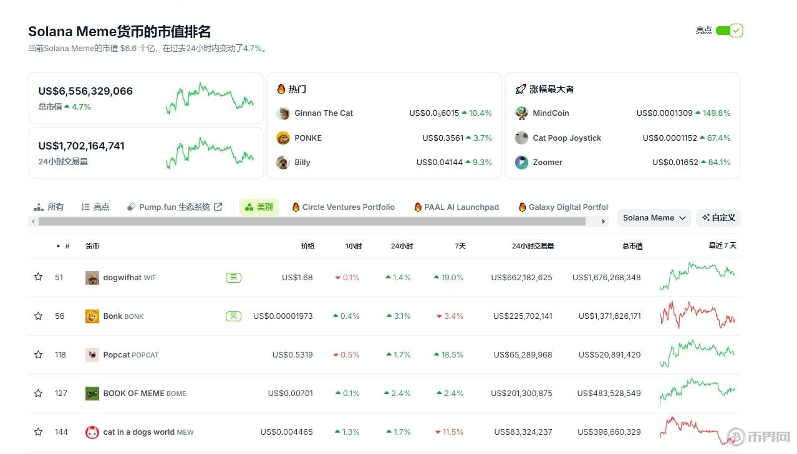Click the Bonk coin logo
Screen dimensions: 797x454
(x=92, y=316)
